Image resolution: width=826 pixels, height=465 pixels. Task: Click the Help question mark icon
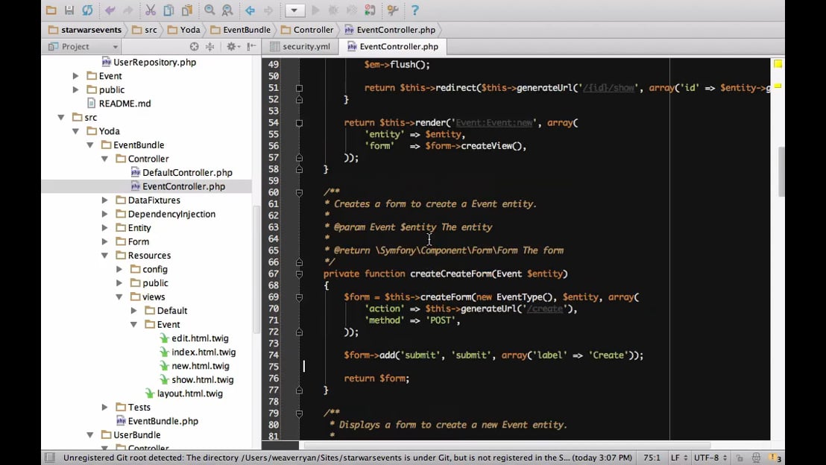click(414, 10)
